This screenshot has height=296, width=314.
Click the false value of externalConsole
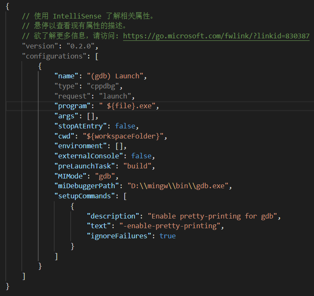coord(141,156)
